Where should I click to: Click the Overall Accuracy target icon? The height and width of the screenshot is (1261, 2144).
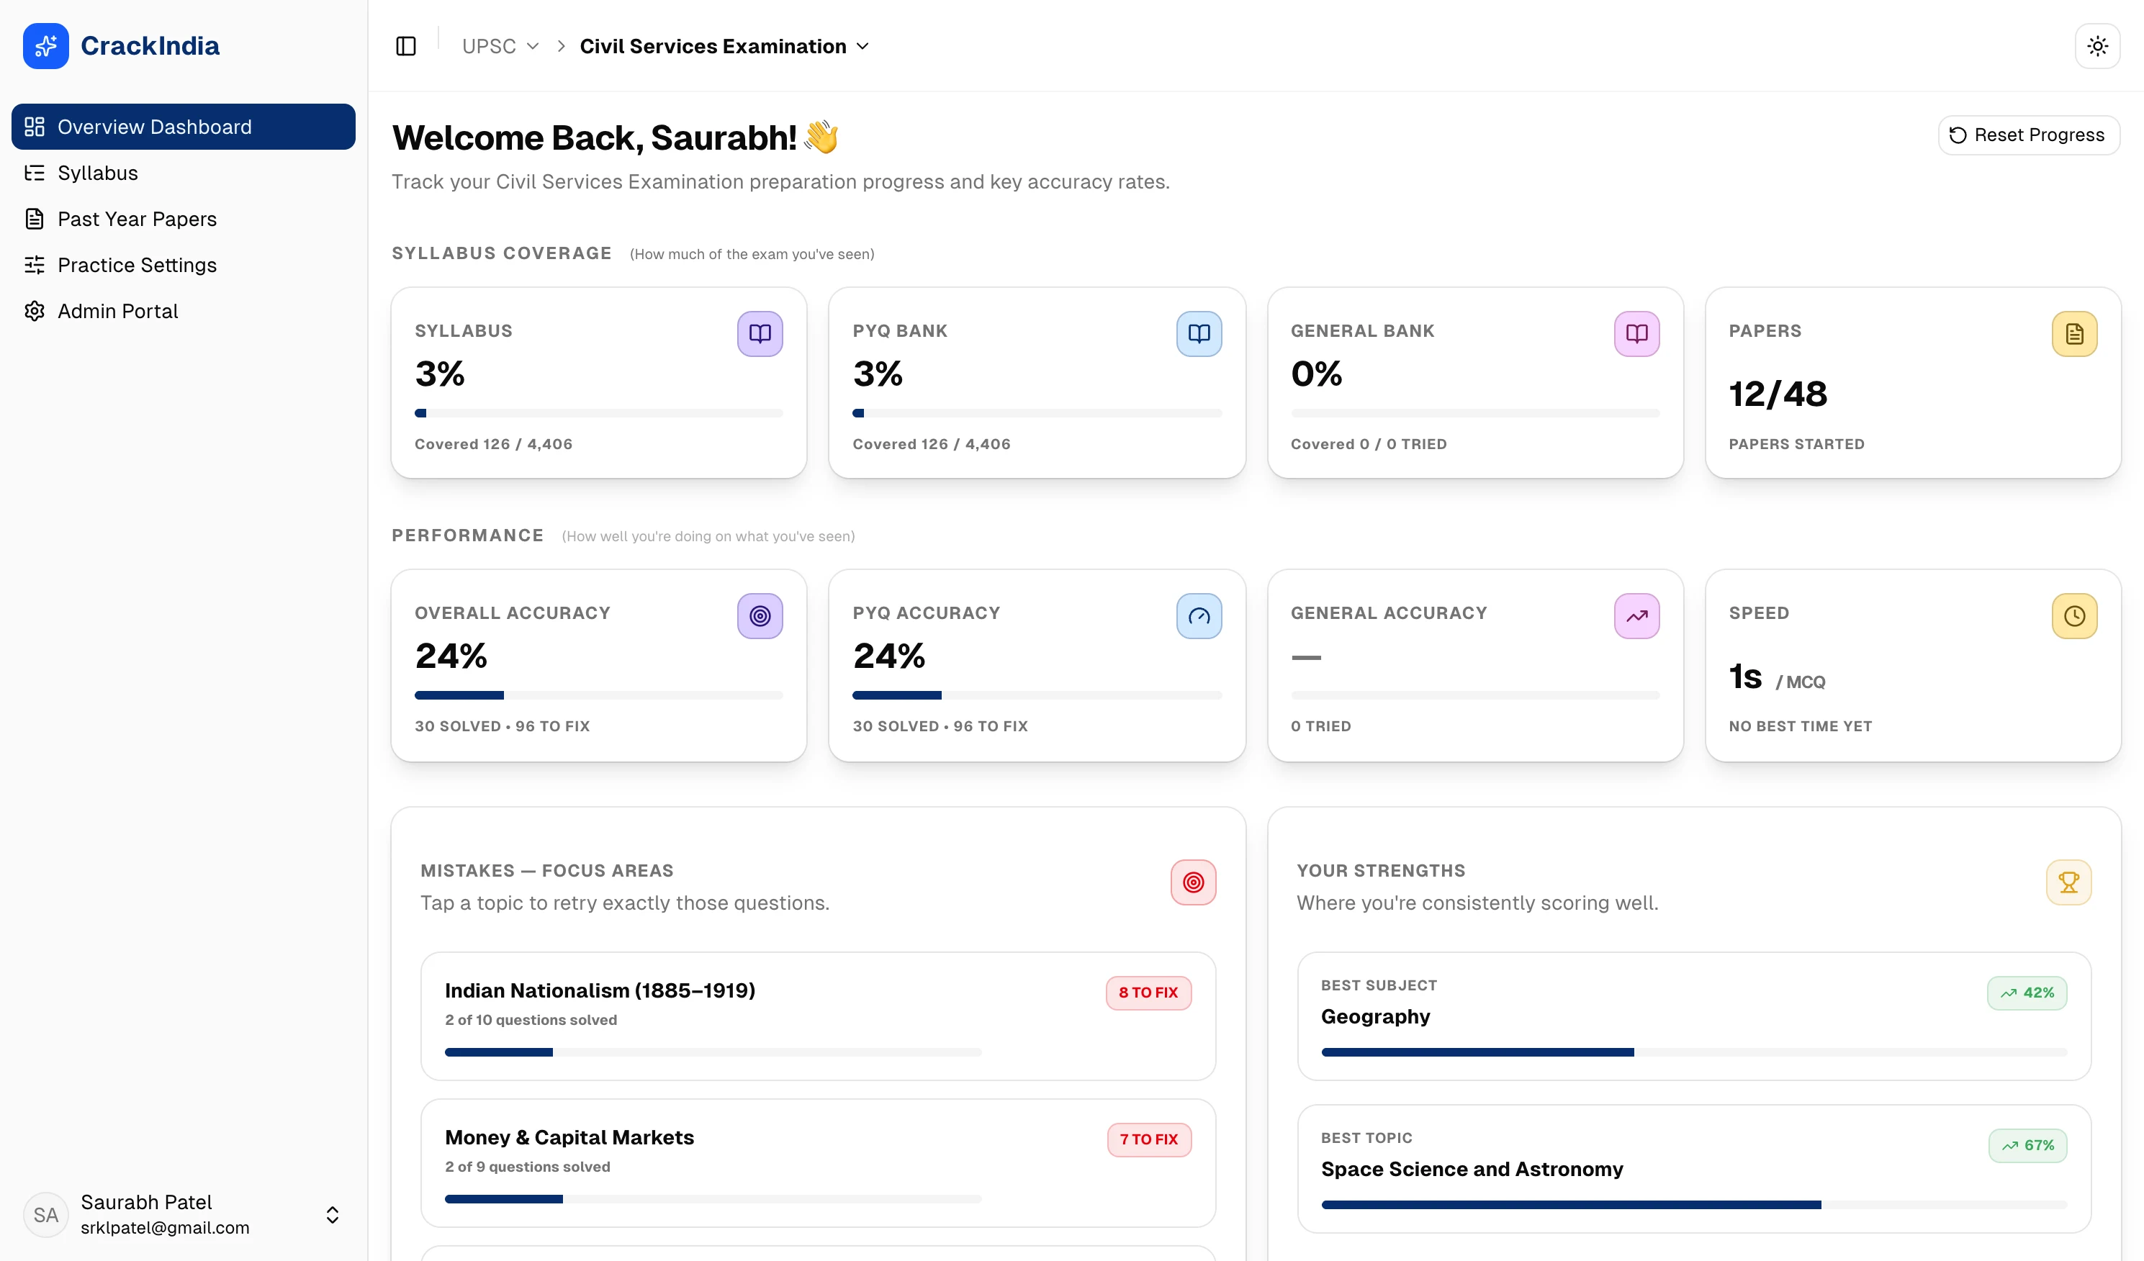click(x=760, y=615)
